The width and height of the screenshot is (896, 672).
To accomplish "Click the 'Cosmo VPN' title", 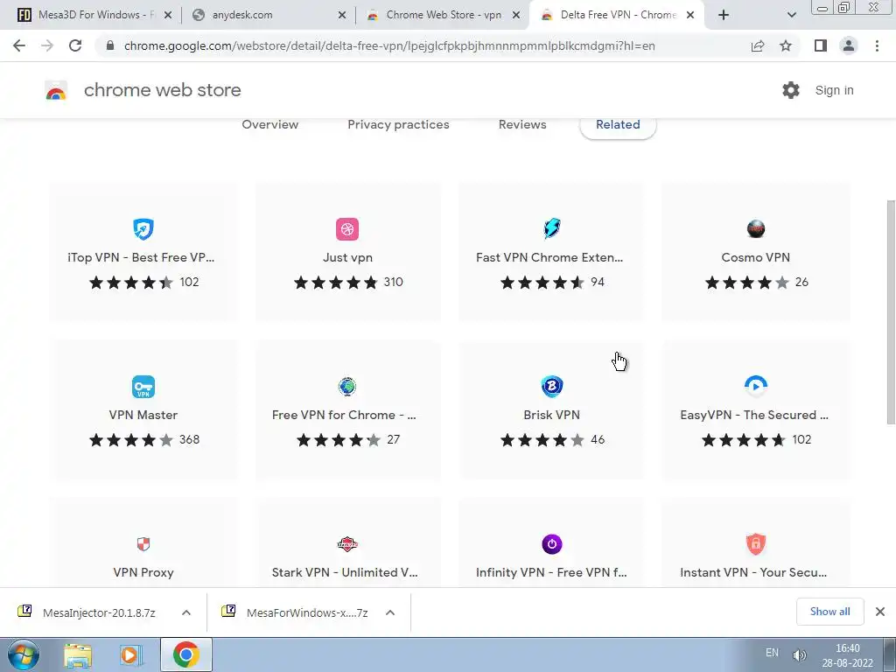I will [755, 257].
